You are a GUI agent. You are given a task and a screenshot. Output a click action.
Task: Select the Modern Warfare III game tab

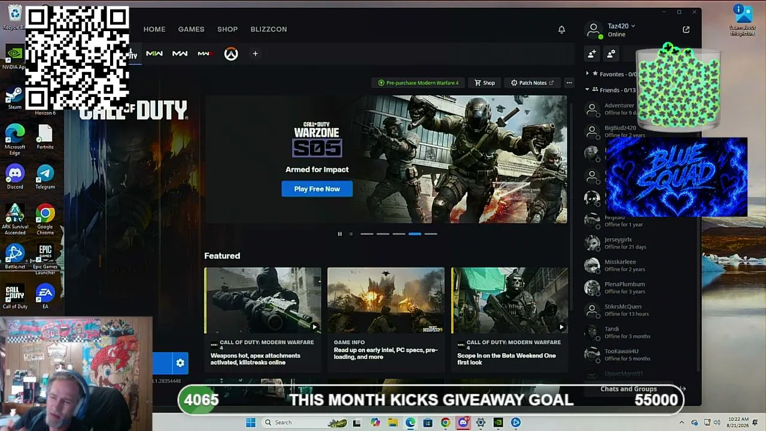click(x=204, y=54)
